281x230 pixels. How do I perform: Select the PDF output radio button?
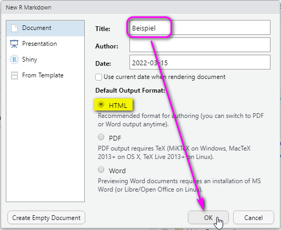tap(101, 137)
